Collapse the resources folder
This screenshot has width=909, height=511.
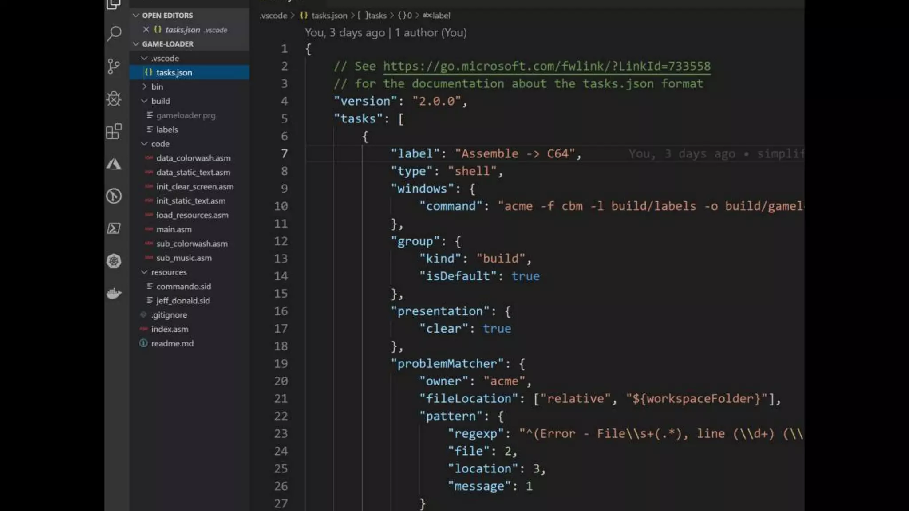168,272
